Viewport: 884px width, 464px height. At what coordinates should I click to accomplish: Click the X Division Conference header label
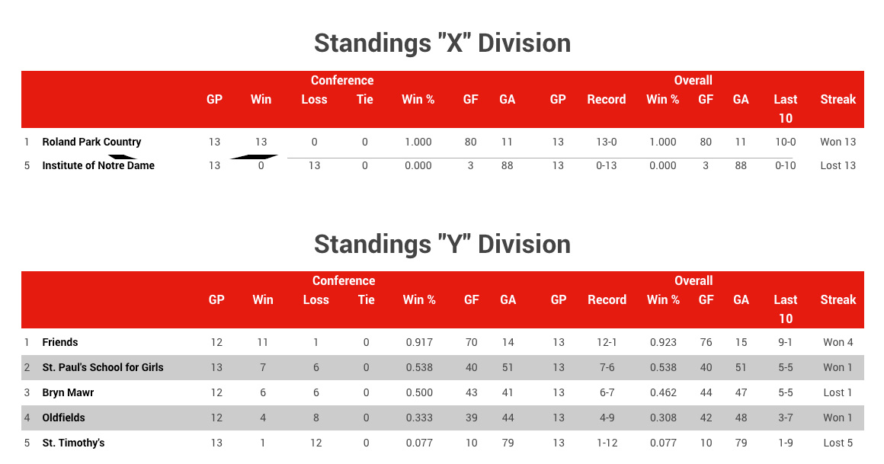click(x=342, y=80)
